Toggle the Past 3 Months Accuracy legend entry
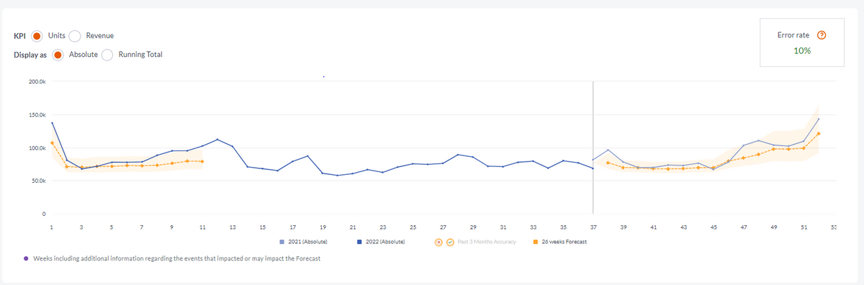This screenshot has width=864, height=285. [475, 241]
